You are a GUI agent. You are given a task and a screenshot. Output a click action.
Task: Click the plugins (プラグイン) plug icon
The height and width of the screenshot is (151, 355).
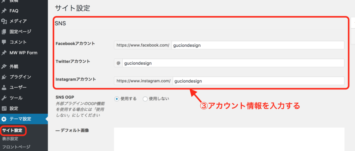(x=4, y=77)
